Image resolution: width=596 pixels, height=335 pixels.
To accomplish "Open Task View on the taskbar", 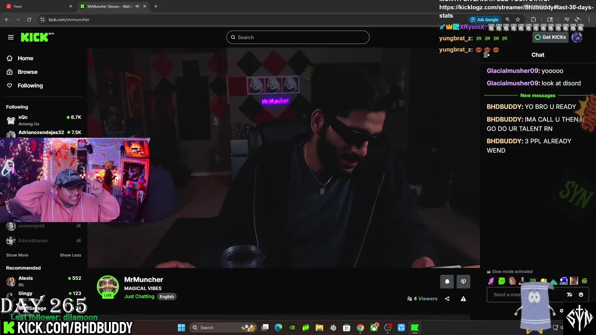I will (x=265, y=328).
